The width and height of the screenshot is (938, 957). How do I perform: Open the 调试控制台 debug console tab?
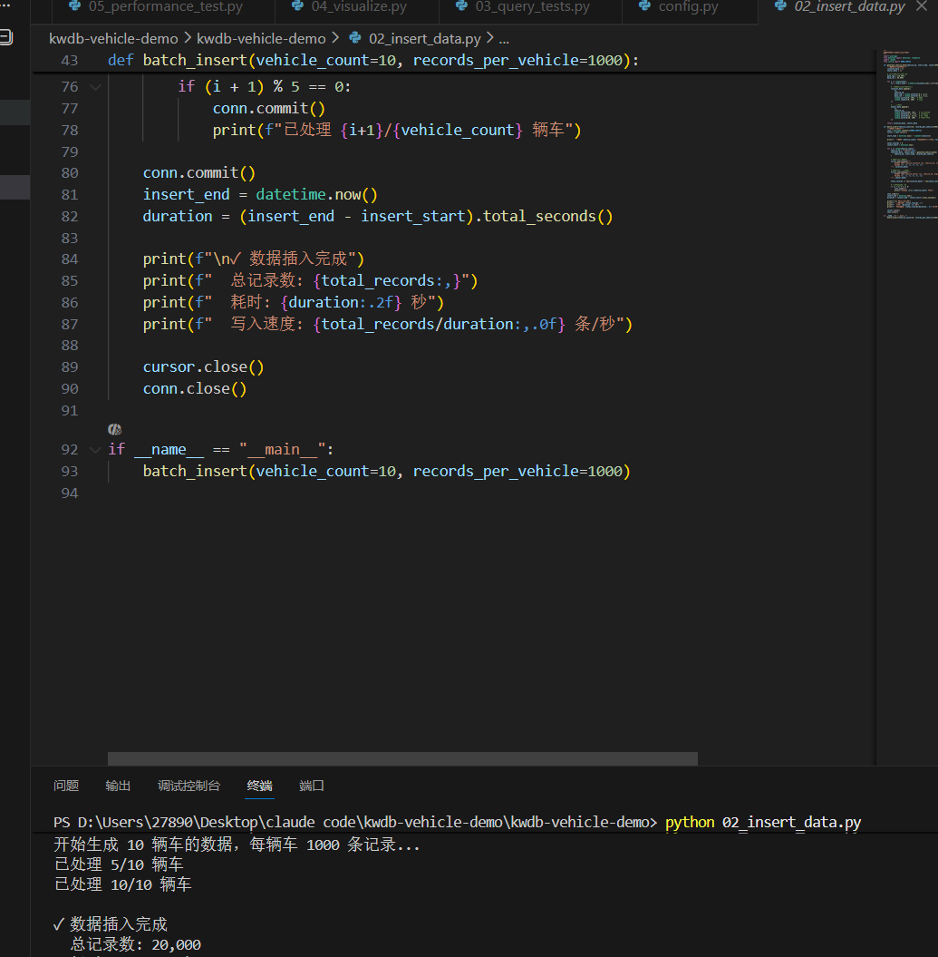(189, 786)
